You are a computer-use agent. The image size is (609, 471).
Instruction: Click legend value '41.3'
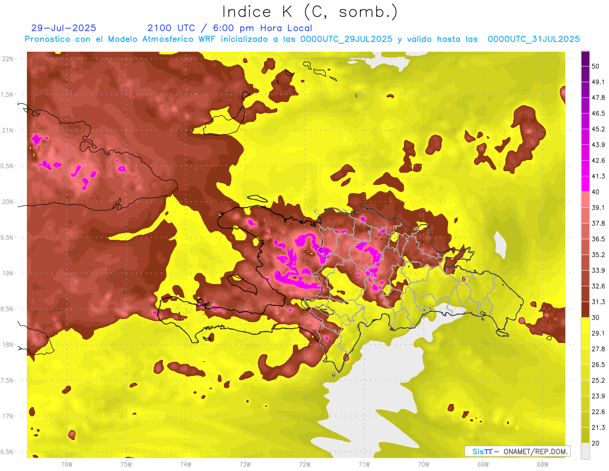click(598, 176)
